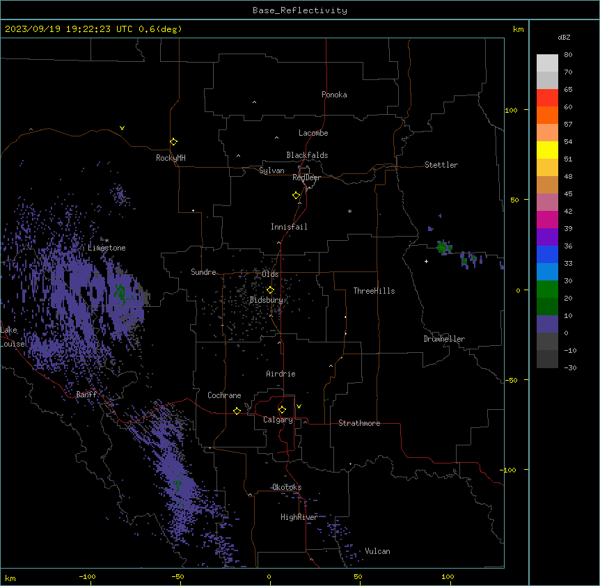The image size is (600, 586).
Task: Click the Base_Reflectivity title text
Action: pos(300,10)
